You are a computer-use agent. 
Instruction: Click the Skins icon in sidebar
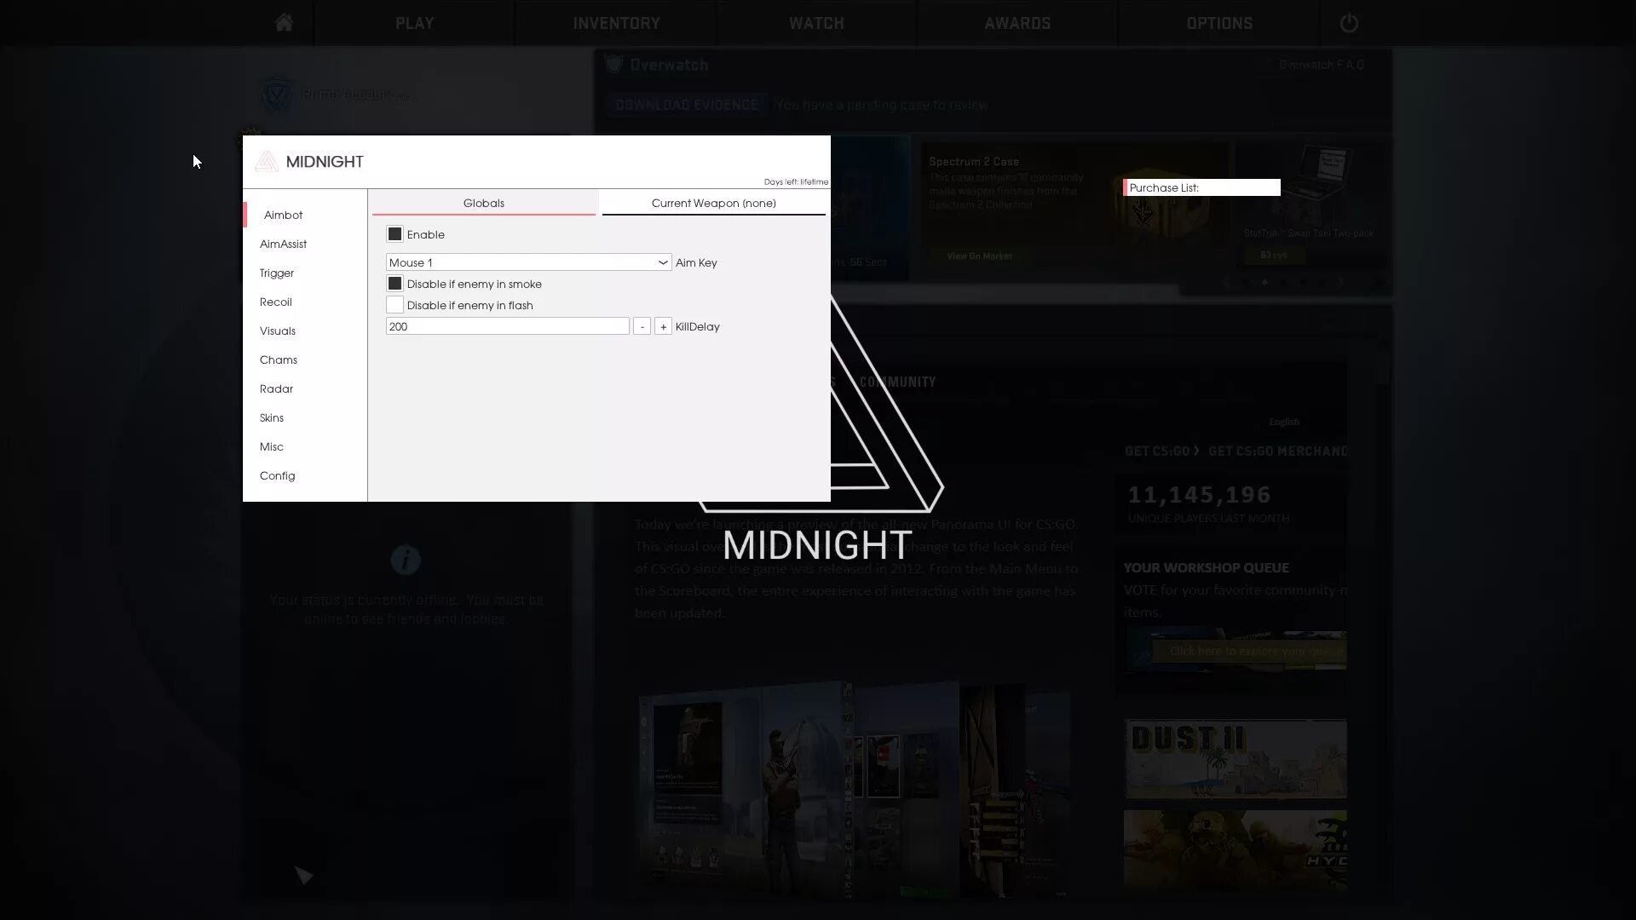tap(272, 417)
